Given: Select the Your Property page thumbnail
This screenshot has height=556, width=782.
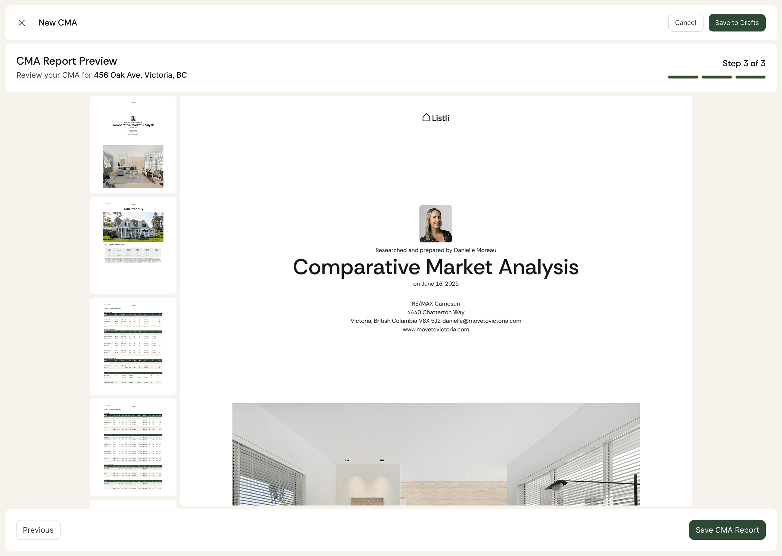Looking at the screenshot, I should pos(133,245).
